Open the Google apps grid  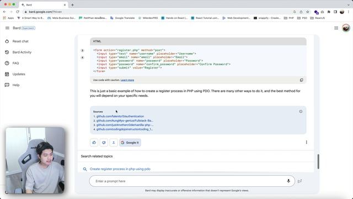coord(336,28)
